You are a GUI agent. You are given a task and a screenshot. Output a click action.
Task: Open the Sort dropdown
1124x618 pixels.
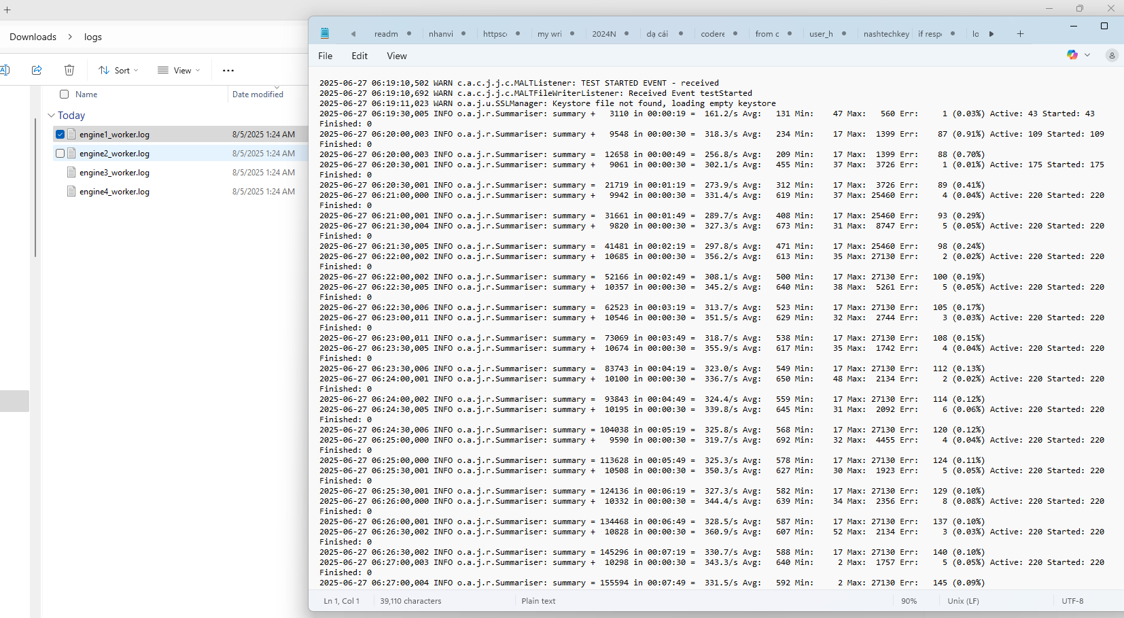(118, 70)
